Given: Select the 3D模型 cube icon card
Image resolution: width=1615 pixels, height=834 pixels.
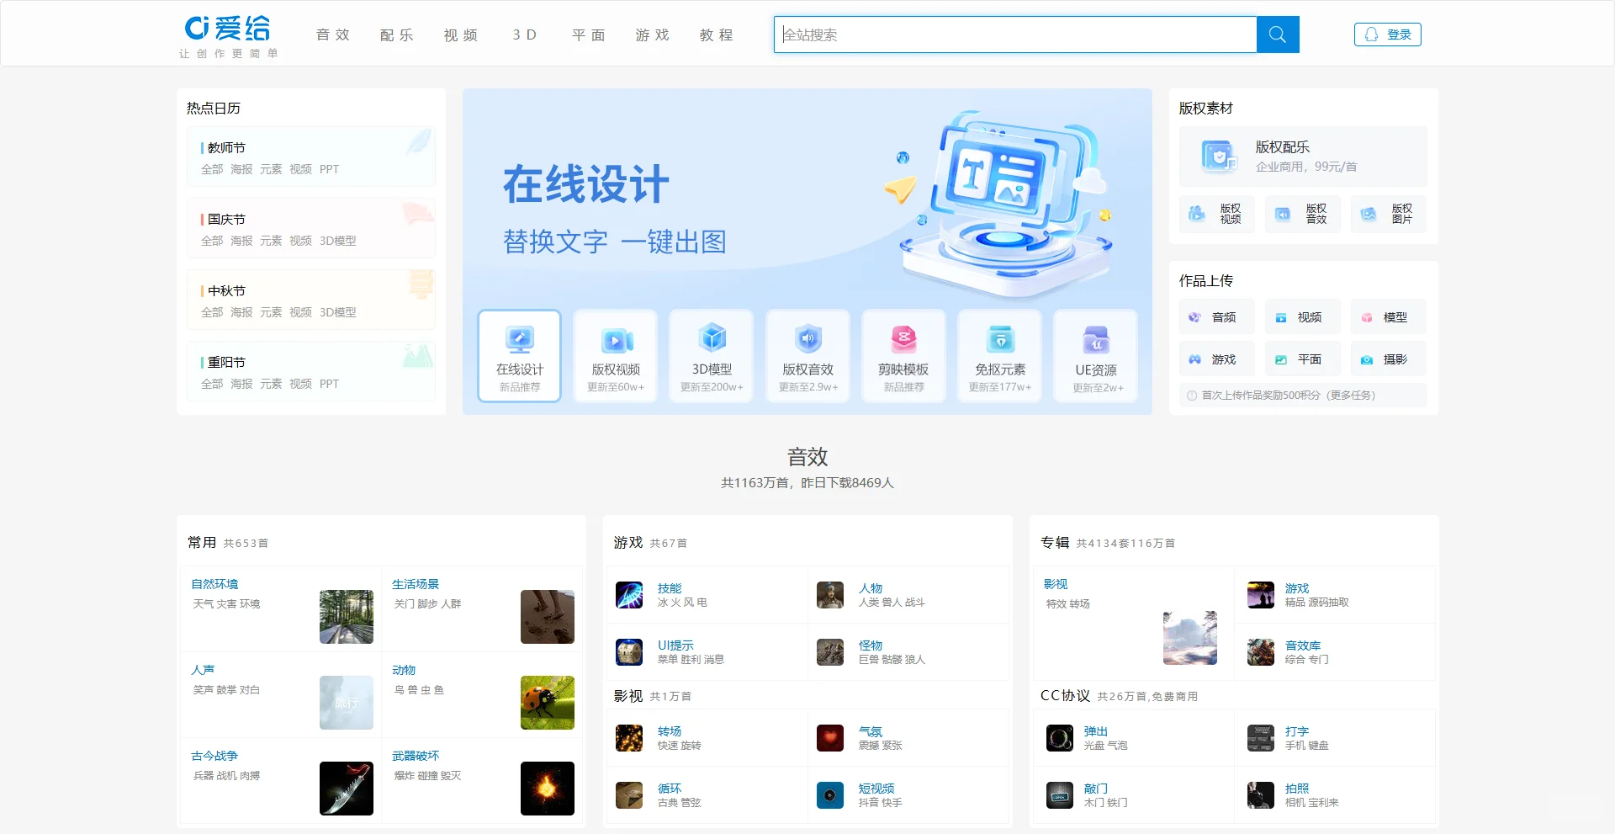Looking at the screenshot, I should pos(711,340).
